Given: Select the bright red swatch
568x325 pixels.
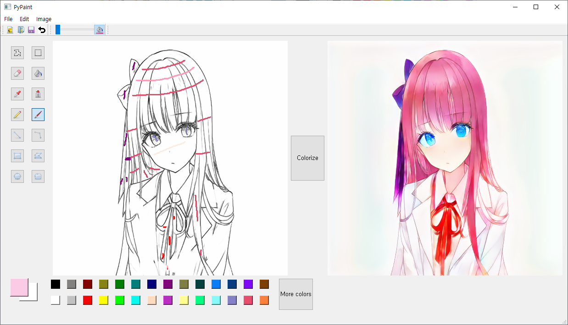Looking at the screenshot, I should tap(88, 300).
